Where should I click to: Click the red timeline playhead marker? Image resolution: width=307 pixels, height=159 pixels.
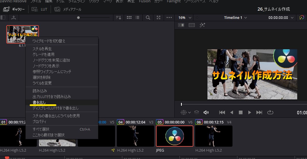(x=7, y=158)
